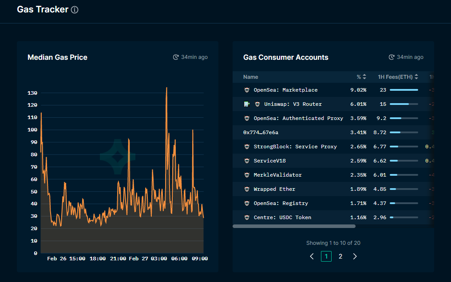Image resolution: width=451 pixels, height=282 pixels.
Task: Click the 1.71% value
Action: [358, 203]
